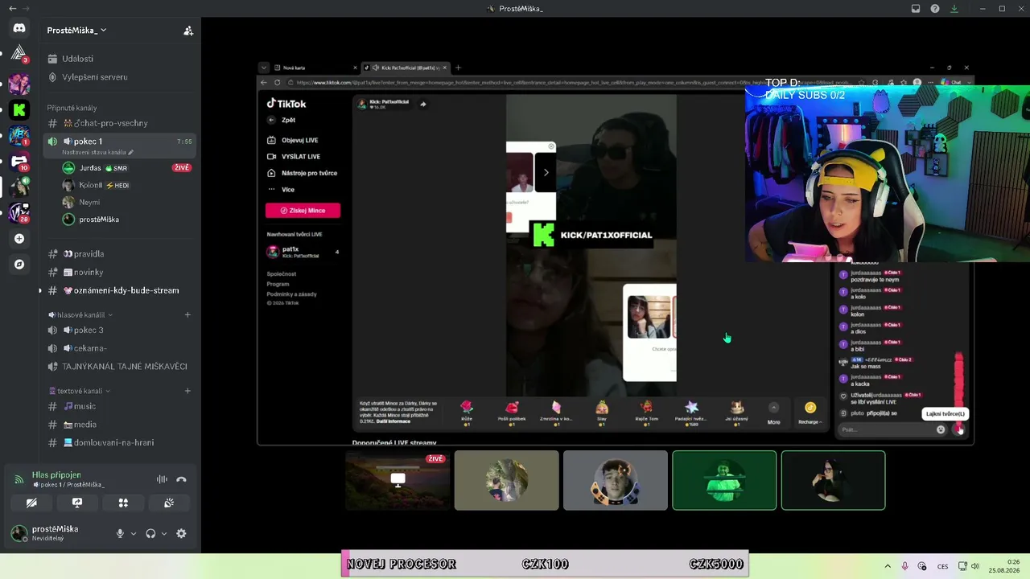Create a channel in textové kanály

187,391
